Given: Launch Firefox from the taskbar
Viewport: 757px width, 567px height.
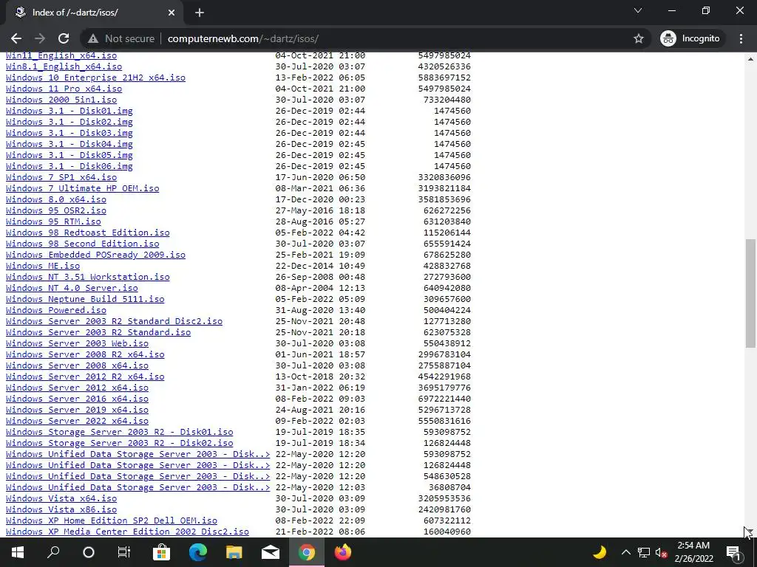Looking at the screenshot, I should (x=343, y=552).
